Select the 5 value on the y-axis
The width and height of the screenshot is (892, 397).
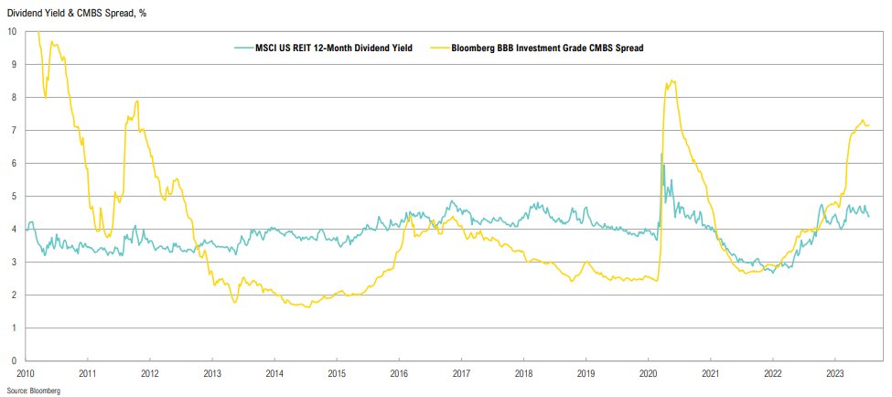pyautogui.click(x=15, y=196)
